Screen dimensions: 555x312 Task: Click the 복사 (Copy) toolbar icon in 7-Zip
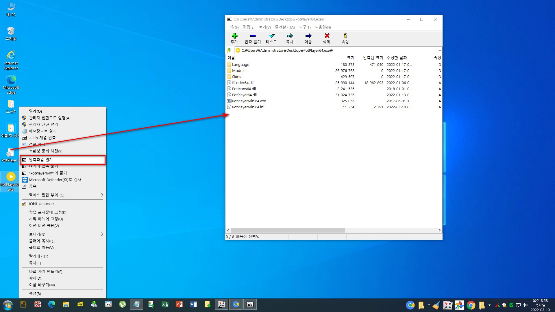[290, 38]
